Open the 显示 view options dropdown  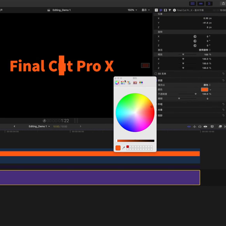(x=146, y=10)
